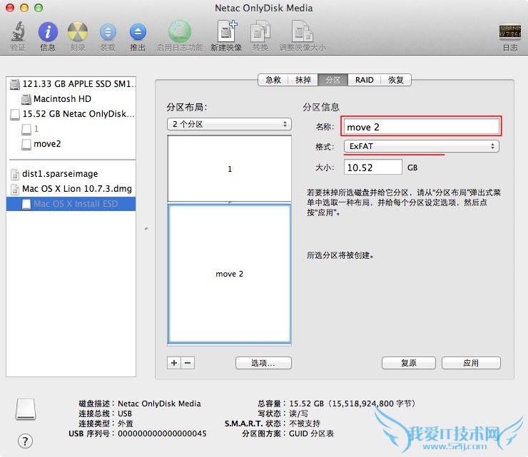Click Enable Journaling (启用日志功能) icon
Image resolution: width=528 pixels, height=457 pixels.
pyautogui.click(x=180, y=31)
